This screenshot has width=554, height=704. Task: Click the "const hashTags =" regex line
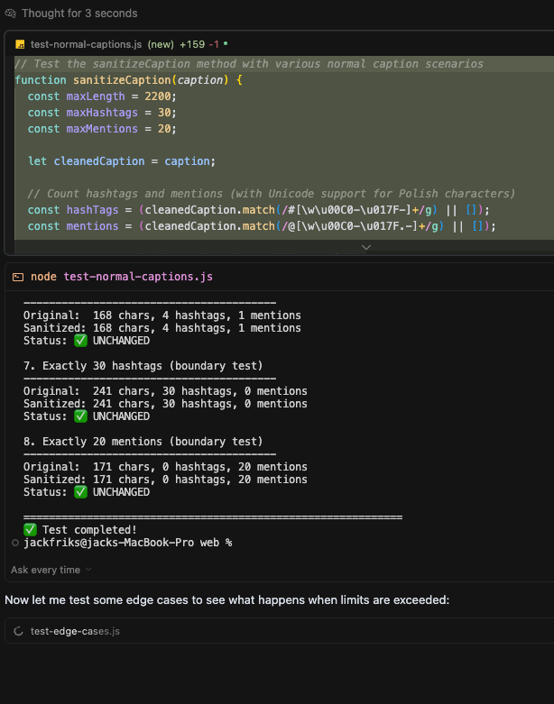pos(258,210)
